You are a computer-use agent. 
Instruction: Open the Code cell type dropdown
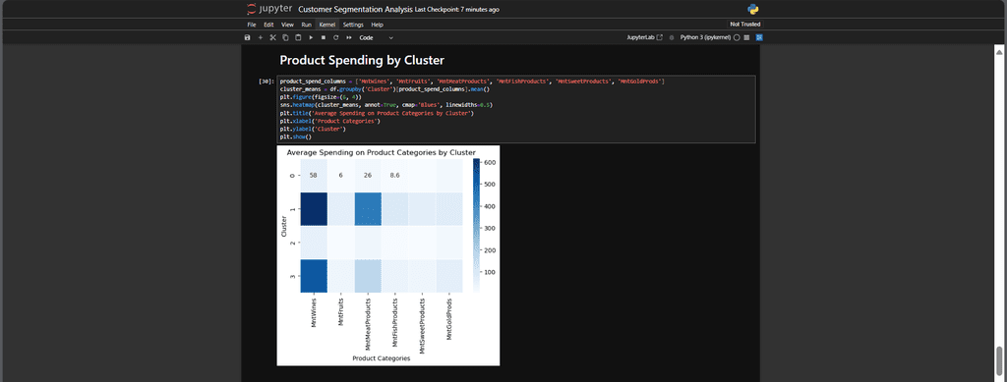[x=376, y=38]
